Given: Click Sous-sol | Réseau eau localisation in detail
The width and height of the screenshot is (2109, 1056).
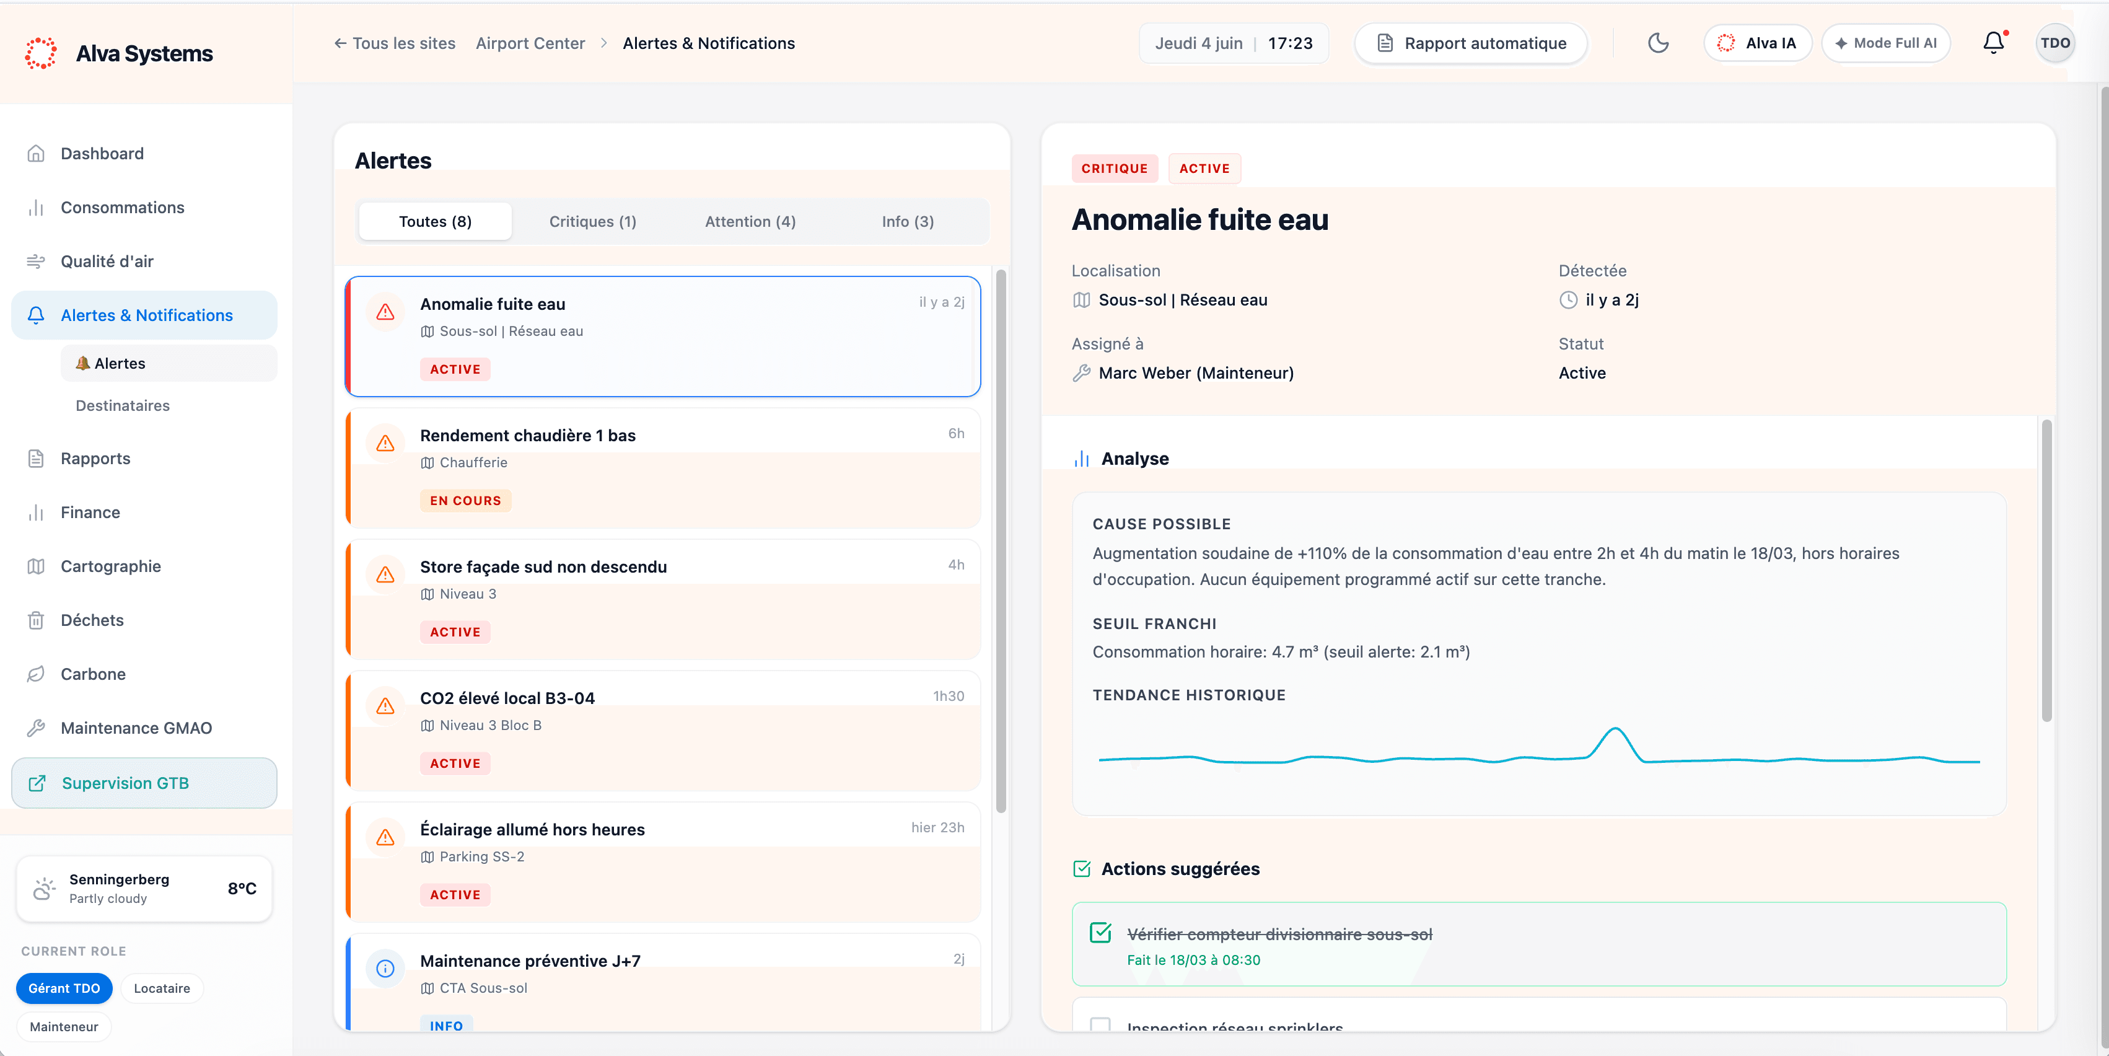Looking at the screenshot, I should (x=1182, y=301).
